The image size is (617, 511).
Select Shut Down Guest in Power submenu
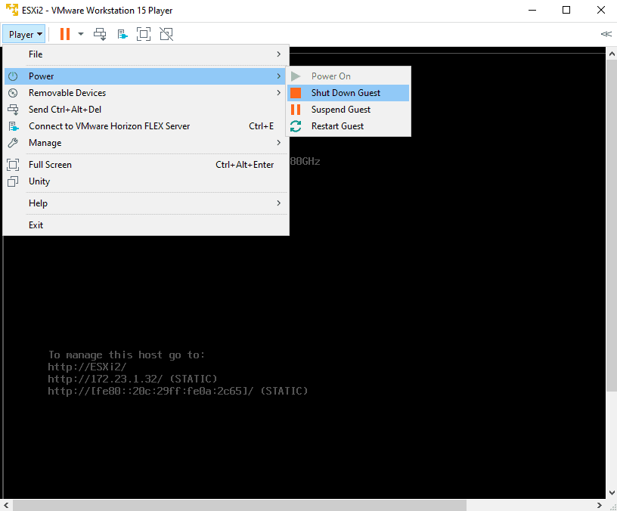click(346, 93)
